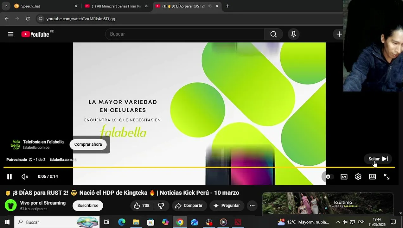Click the taskbar Buscar search box
The image size is (403, 228).
click(57, 222)
